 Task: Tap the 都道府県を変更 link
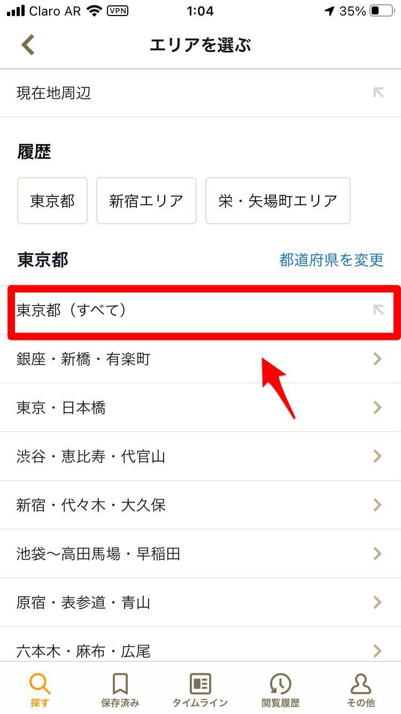click(x=331, y=260)
